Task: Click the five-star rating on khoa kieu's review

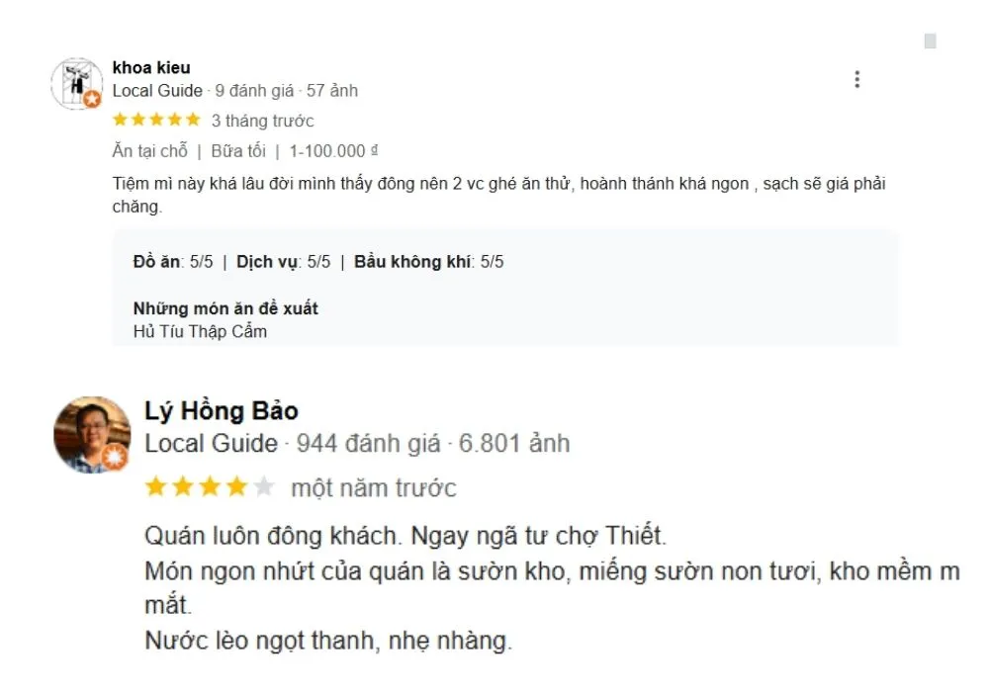Action: click(x=155, y=119)
